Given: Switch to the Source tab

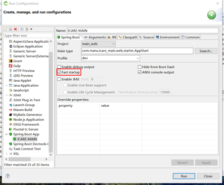Looking at the screenshot, I should coord(147,37).
